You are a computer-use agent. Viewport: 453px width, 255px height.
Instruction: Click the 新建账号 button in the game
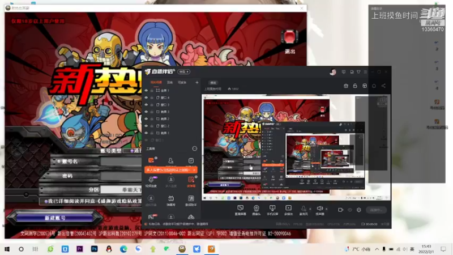(55, 218)
